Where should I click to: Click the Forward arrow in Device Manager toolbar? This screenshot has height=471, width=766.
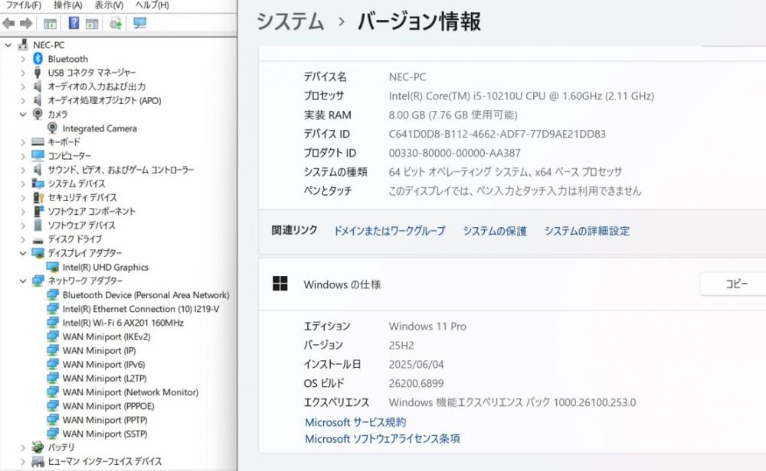click(x=26, y=23)
